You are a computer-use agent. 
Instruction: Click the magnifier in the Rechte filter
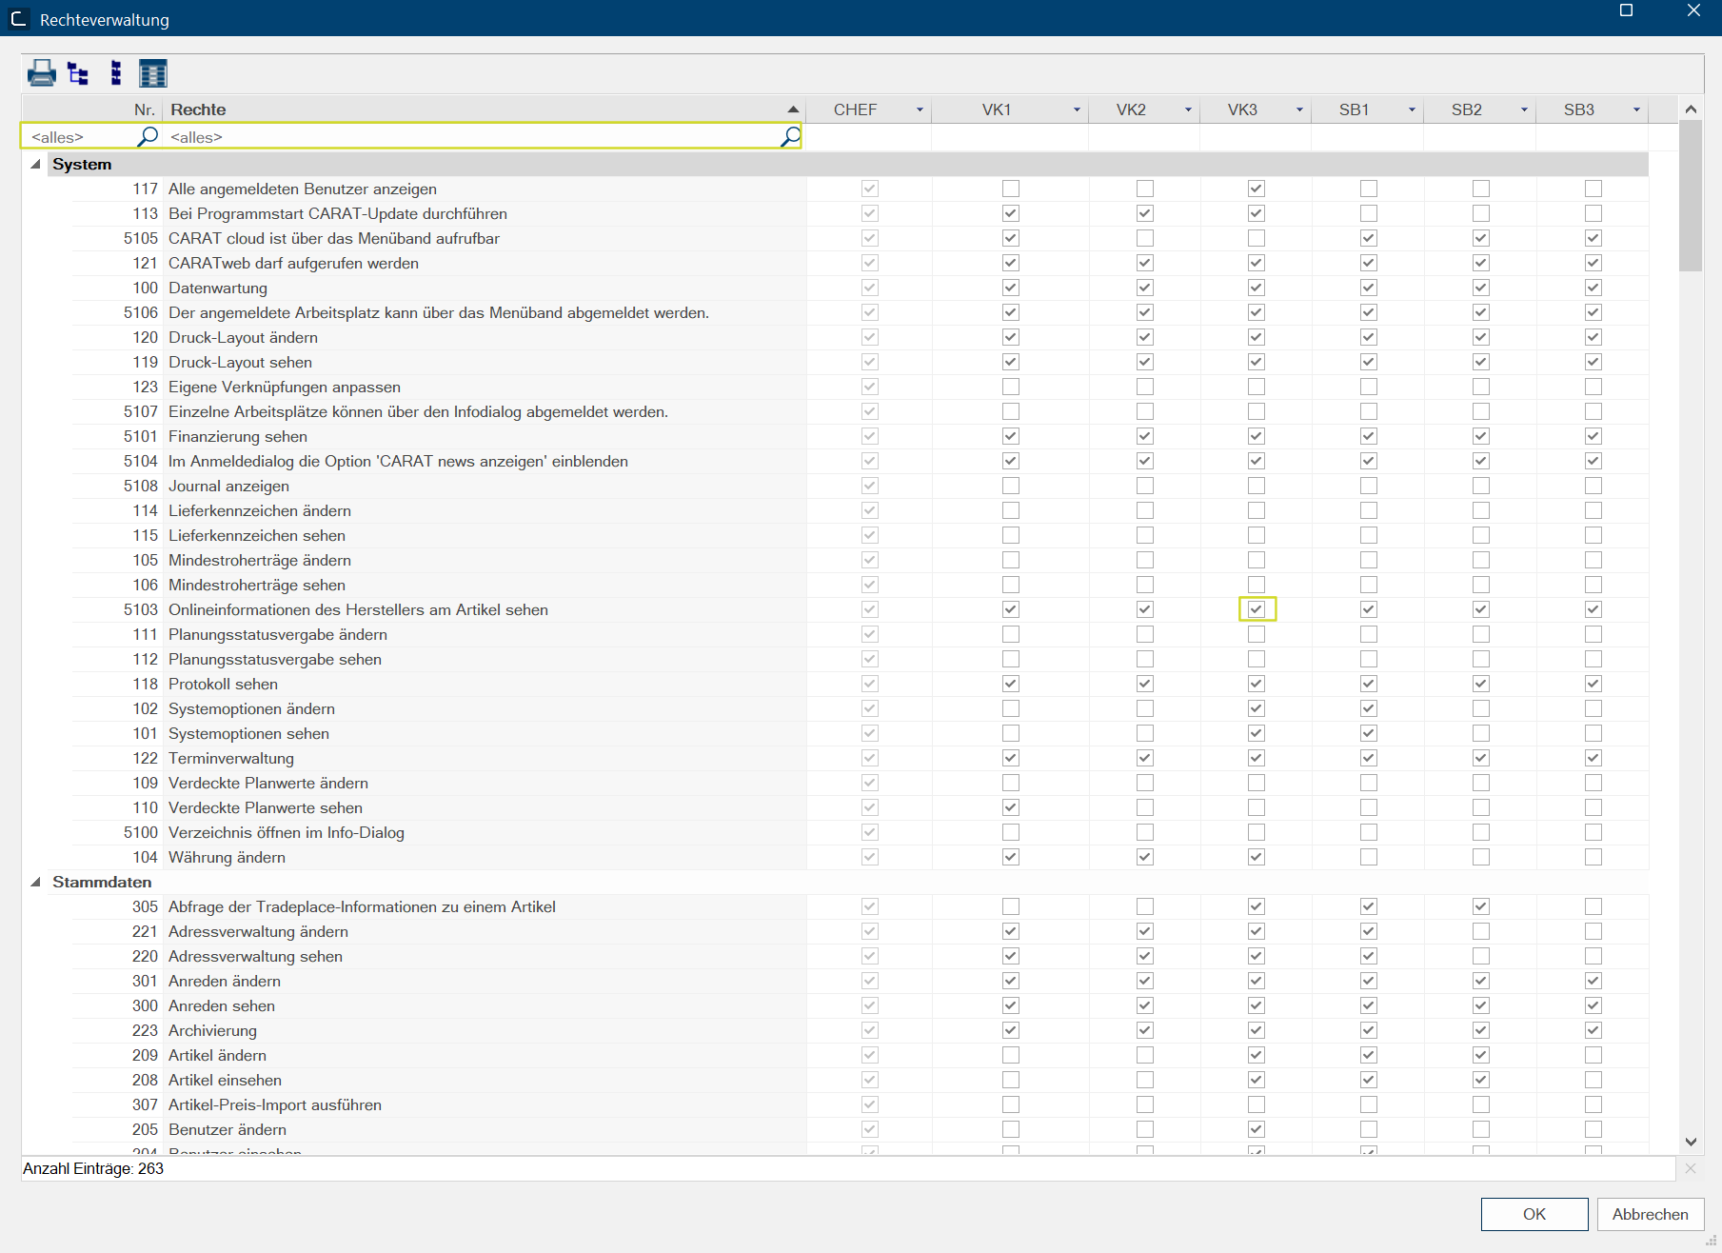point(789,137)
